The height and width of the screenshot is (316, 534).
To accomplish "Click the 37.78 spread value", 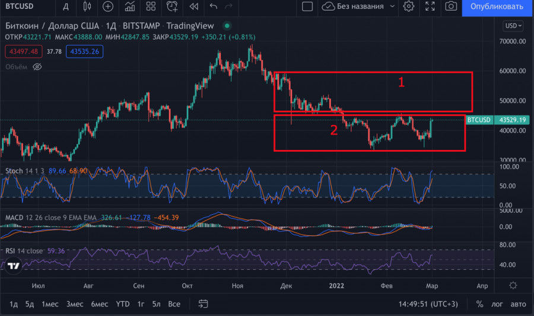I will pos(54,52).
